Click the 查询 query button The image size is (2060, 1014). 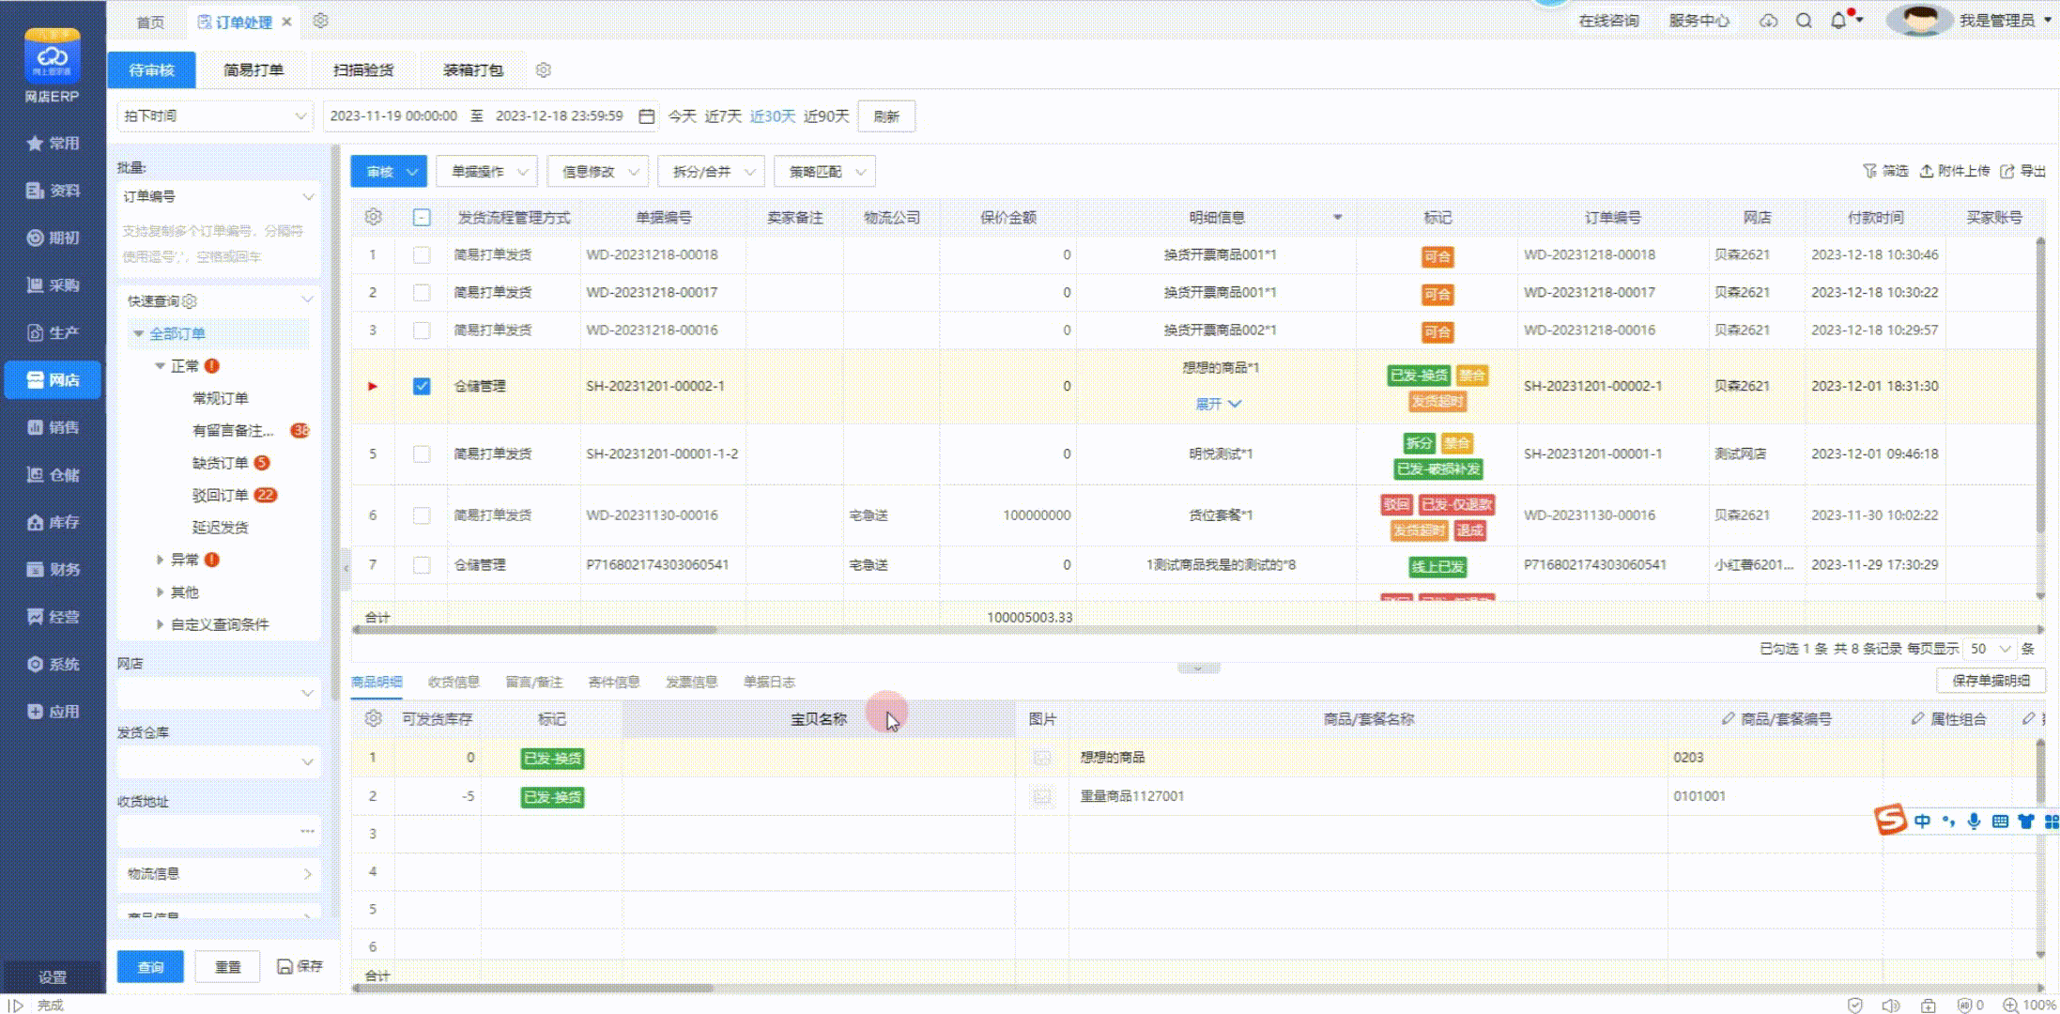point(150,966)
